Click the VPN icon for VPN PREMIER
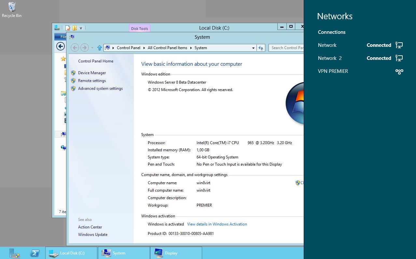Screen dimensions: 416x259 pyautogui.click(x=399, y=72)
